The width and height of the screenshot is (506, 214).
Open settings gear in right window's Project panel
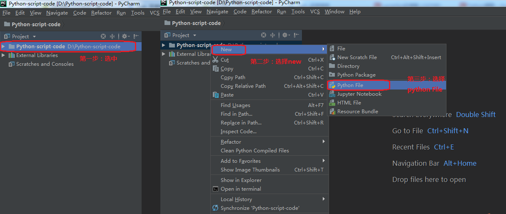286,35
